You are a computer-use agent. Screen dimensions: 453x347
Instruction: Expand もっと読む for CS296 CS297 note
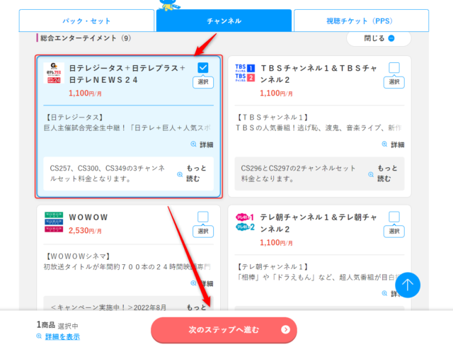(x=387, y=173)
